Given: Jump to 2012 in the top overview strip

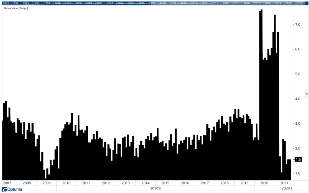Looking at the screenshot, I should (205, 3).
